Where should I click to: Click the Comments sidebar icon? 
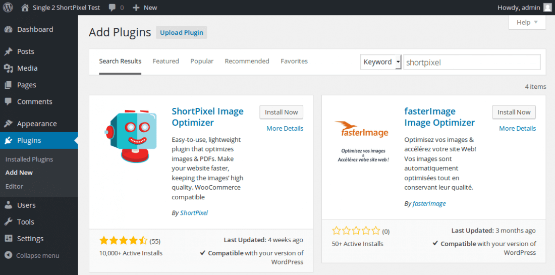[9, 101]
